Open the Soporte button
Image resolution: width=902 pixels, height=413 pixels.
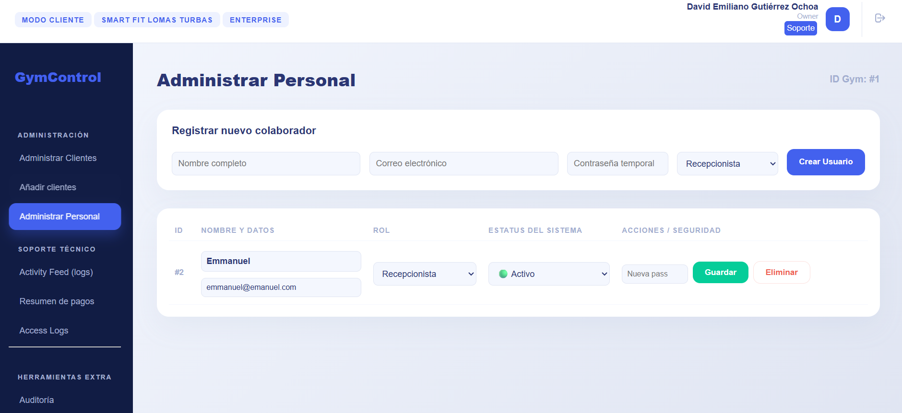click(x=800, y=28)
